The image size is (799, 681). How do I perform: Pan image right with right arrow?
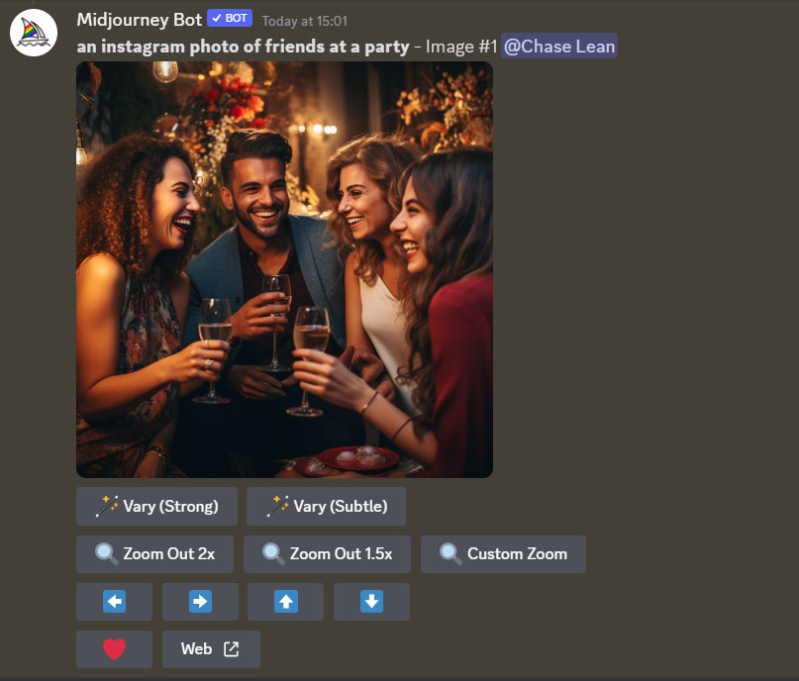200,602
